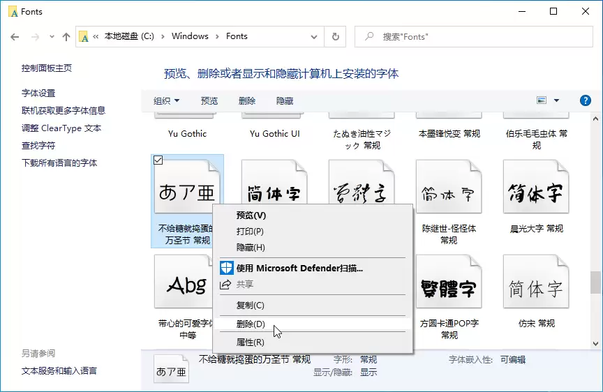
Task: Select the 晨光大字 常规 font thumbnail
Action: pyautogui.click(x=536, y=187)
